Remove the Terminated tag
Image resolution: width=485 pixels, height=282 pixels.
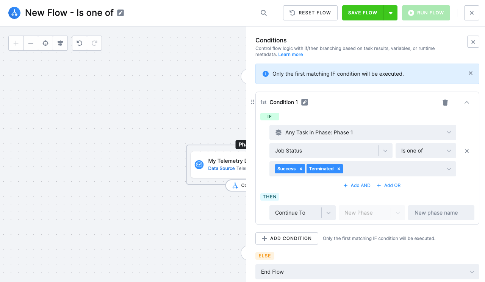339,169
